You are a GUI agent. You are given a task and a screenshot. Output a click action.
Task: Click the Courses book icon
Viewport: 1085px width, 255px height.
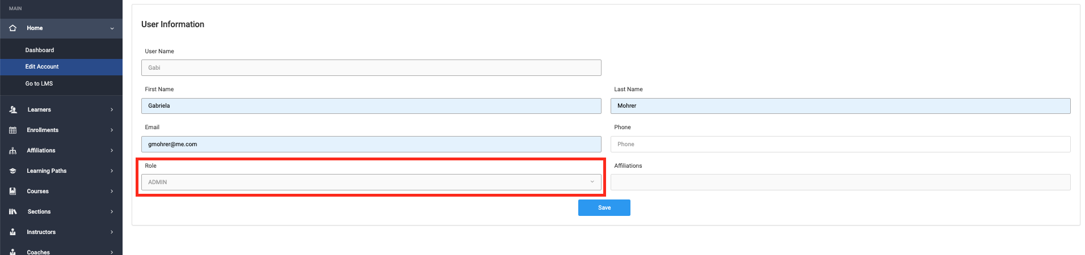tap(13, 191)
